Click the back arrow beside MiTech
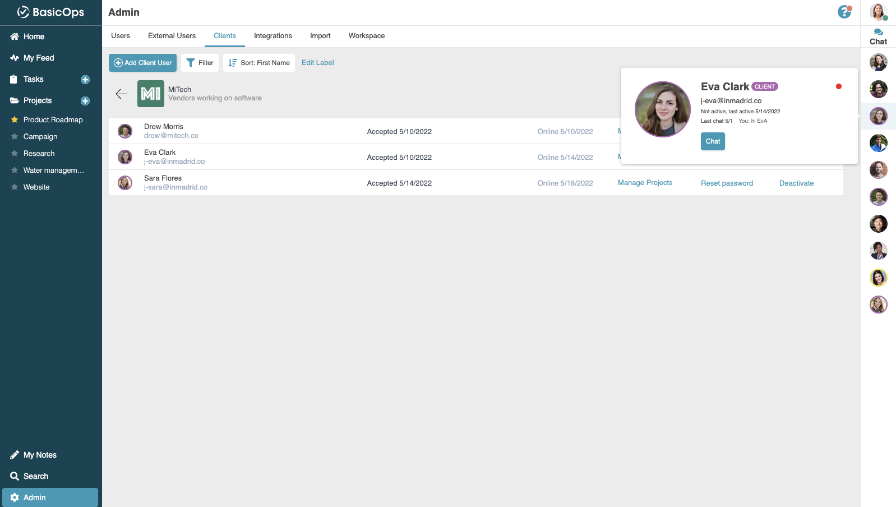 tap(121, 94)
